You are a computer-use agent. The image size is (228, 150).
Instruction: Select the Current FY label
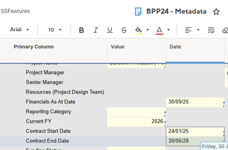pos(38,121)
